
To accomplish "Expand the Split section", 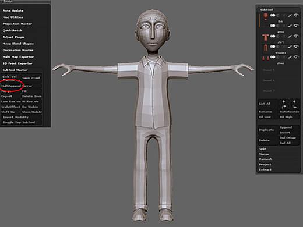I will pyautogui.click(x=262, y=149).
